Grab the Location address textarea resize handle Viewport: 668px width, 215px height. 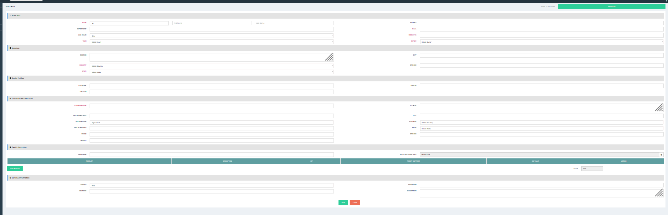tap(329, 57)
